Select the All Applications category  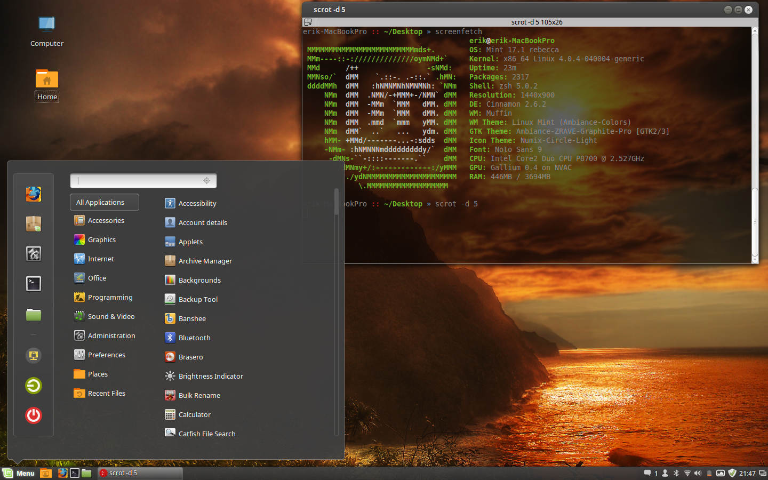point(105,202)
